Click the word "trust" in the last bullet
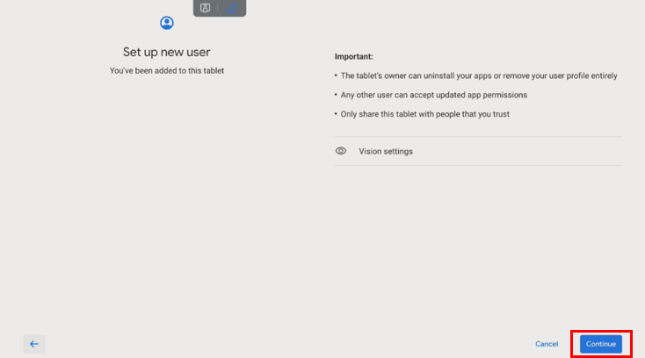This screenshot has height=358, width=645. pos(500,114)
